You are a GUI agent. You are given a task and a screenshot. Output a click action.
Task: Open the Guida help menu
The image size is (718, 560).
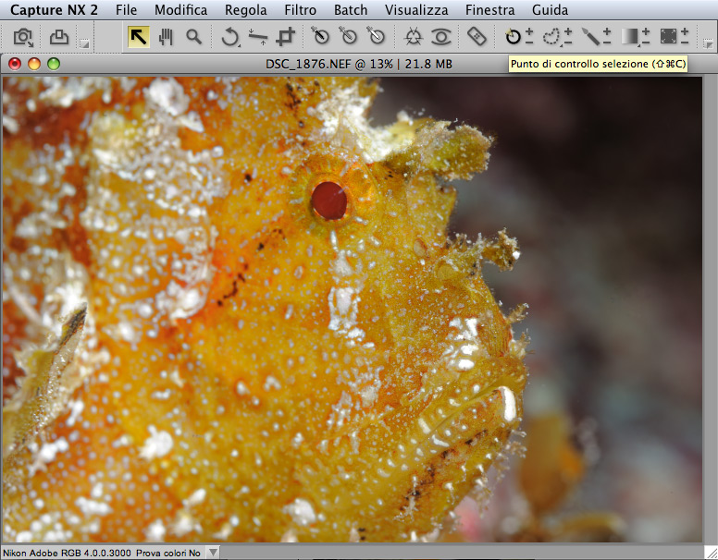tap(550, 10)
